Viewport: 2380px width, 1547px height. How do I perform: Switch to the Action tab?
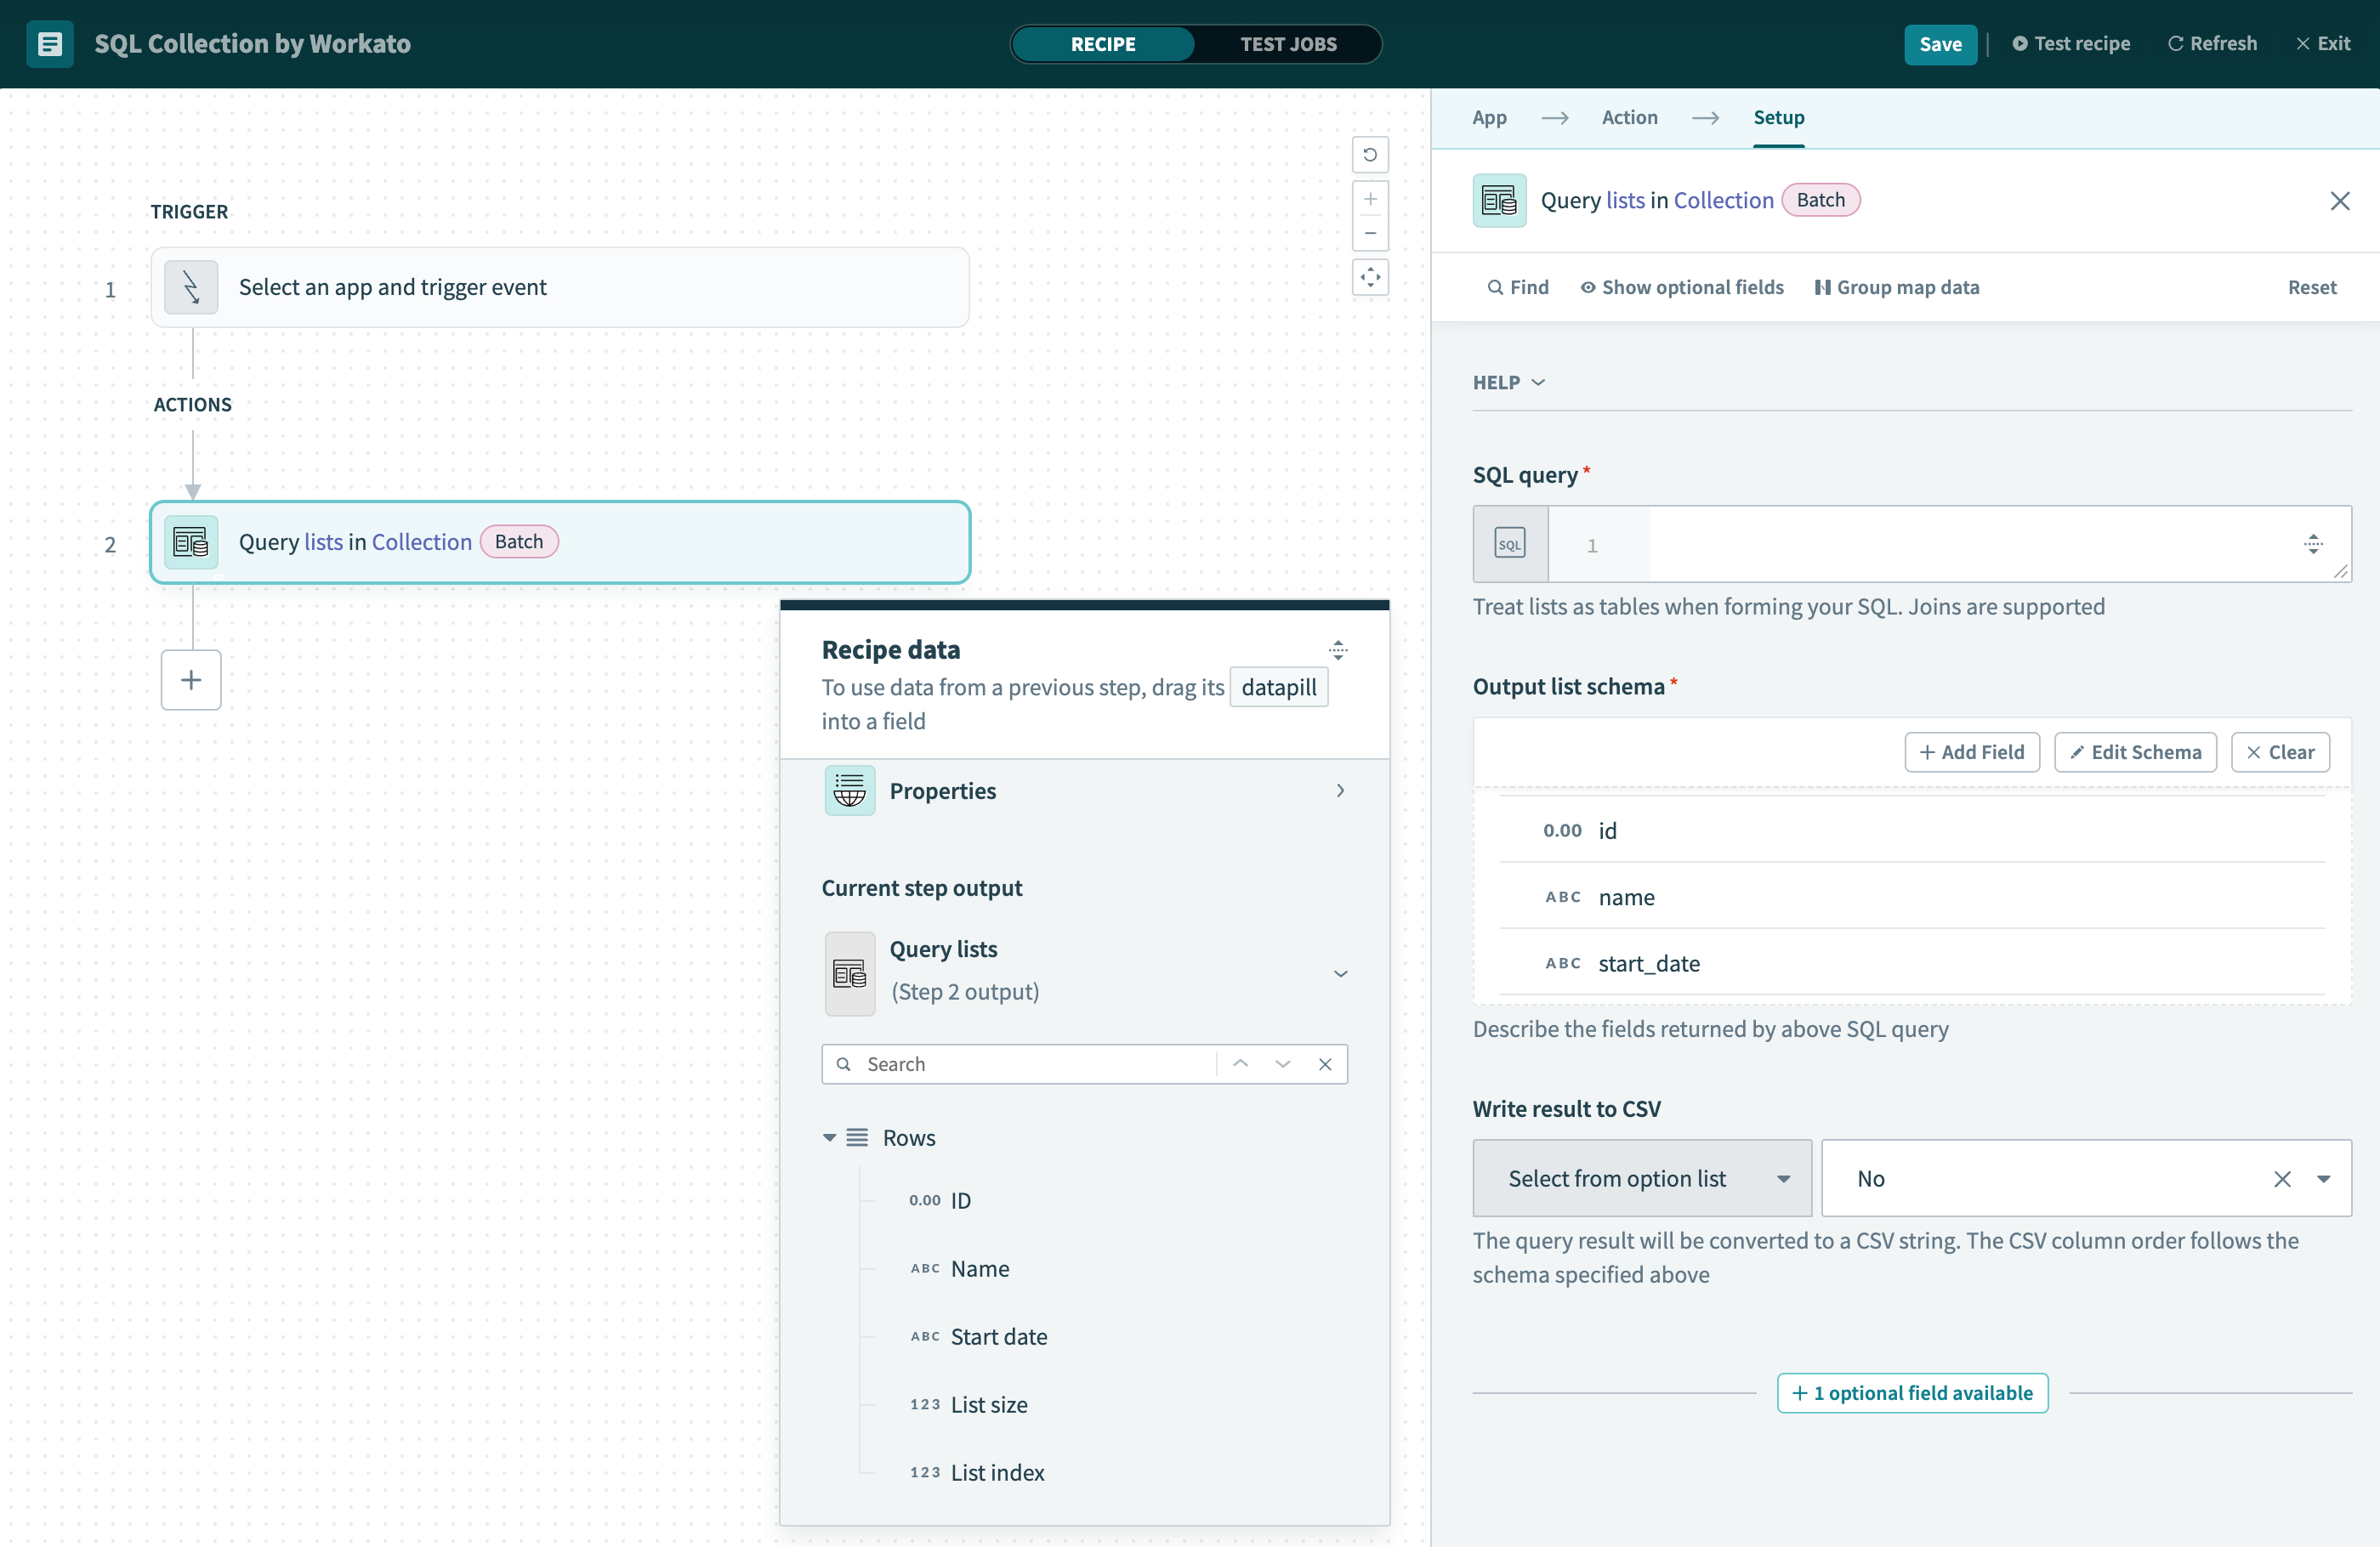[1629, 116]
